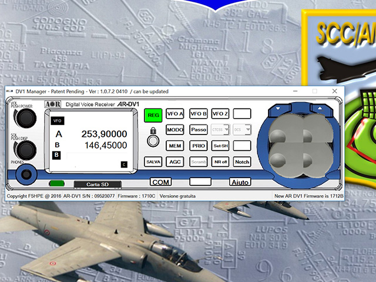Click the PHONES jack
This screenshot has height=282, width=376.
point(26,174)
